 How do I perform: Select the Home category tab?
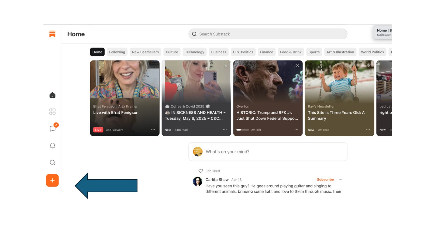point(97,52)
